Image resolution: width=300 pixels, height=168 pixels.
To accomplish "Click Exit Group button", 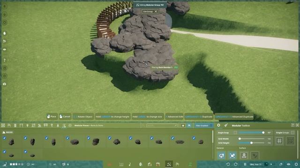I will click(x=150, y=11).
